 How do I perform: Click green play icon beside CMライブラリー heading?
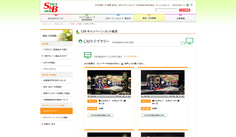[81, 41]
